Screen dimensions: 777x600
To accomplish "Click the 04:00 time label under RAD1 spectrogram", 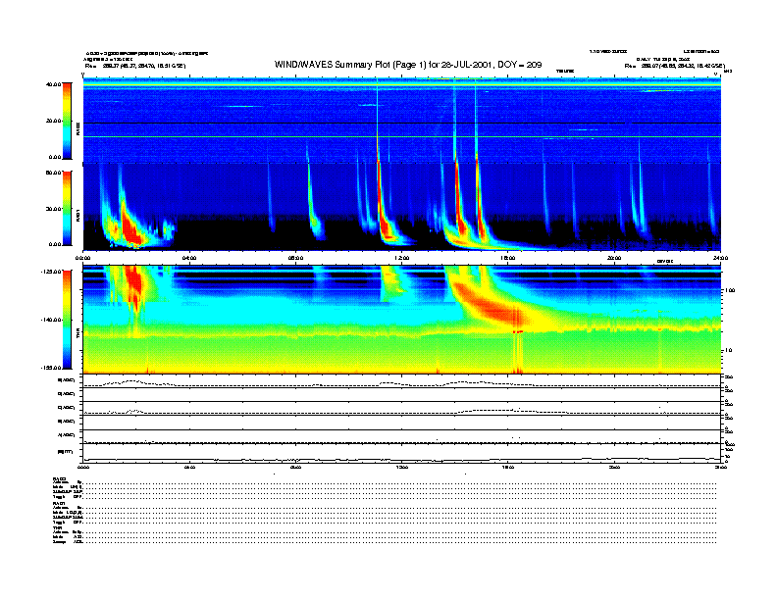I will pos(189,258).
